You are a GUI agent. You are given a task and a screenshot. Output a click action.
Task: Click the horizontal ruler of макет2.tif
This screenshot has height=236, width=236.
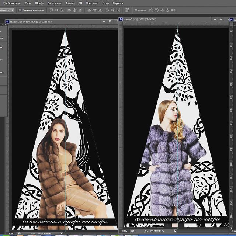point(176,24)
